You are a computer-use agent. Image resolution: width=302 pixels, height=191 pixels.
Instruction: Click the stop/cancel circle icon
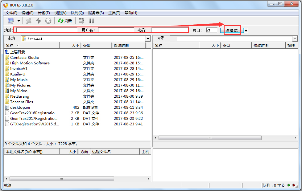[48, 21]
